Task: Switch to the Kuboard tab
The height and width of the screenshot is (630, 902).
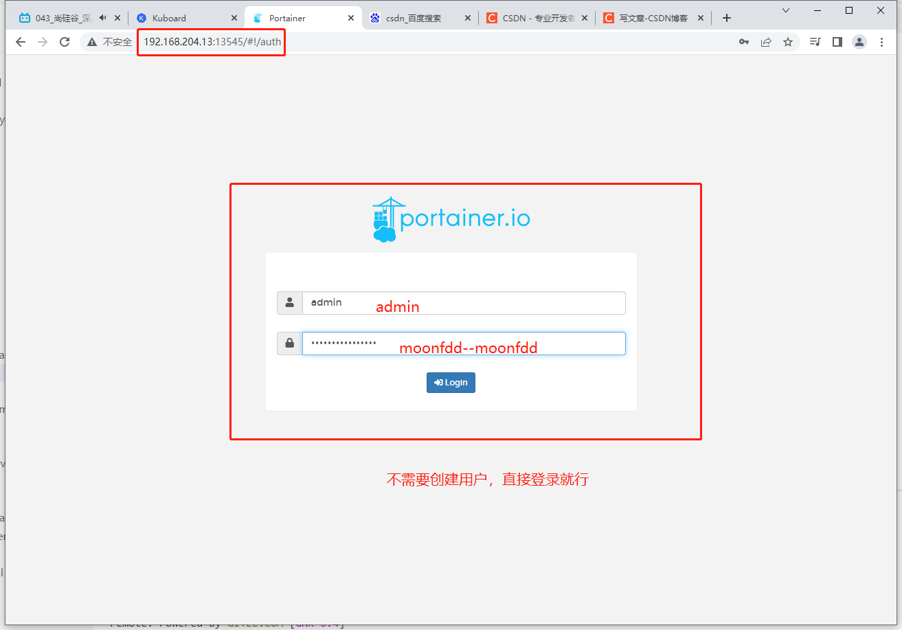Action: tap(186, 18)
